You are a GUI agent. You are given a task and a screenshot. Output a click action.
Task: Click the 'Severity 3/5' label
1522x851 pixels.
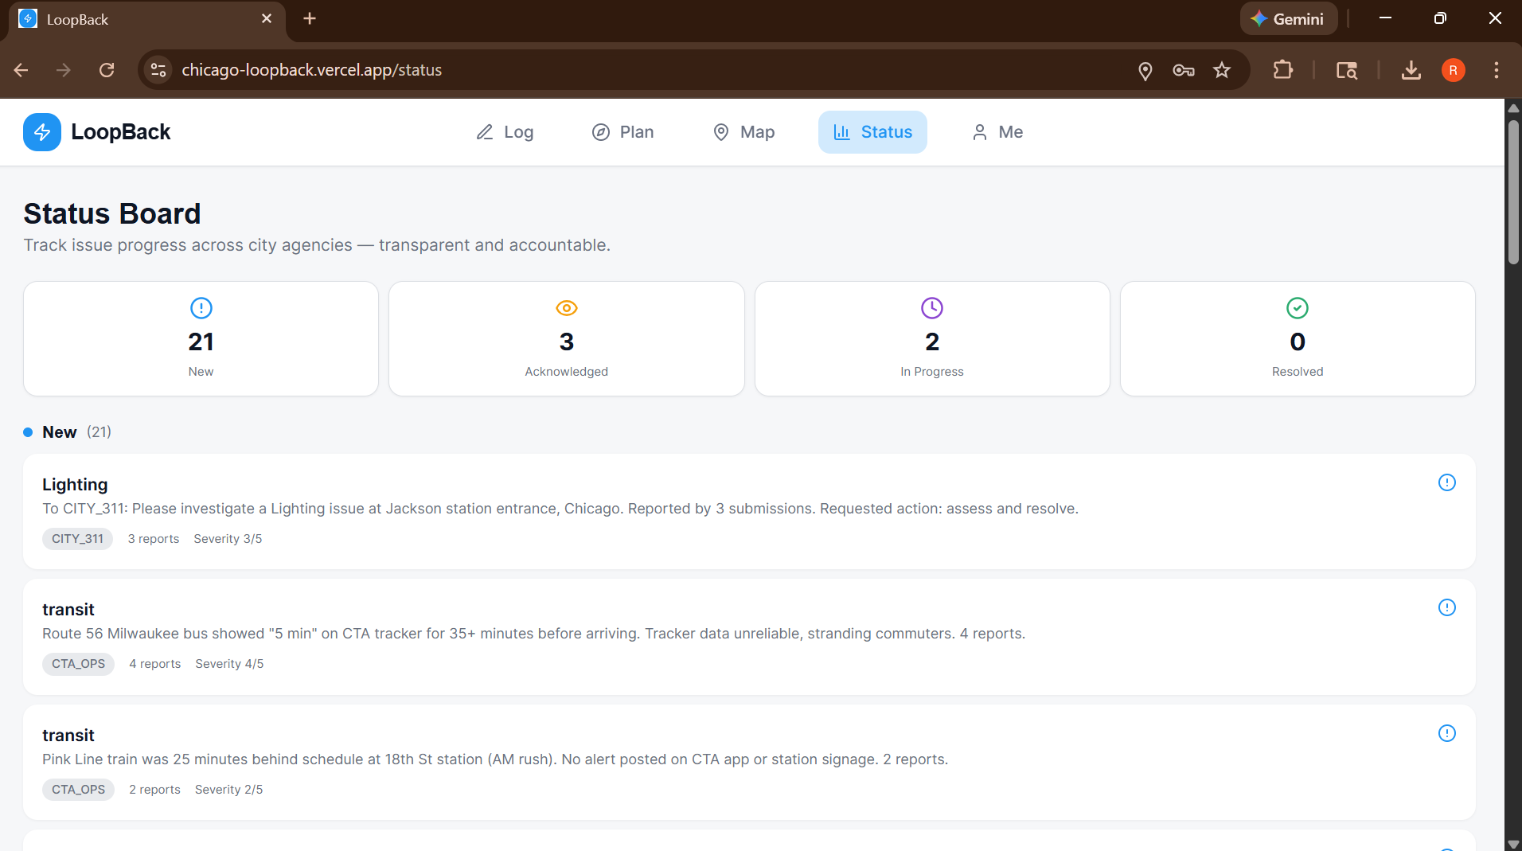pyautogui.click(x=228, y=539)
